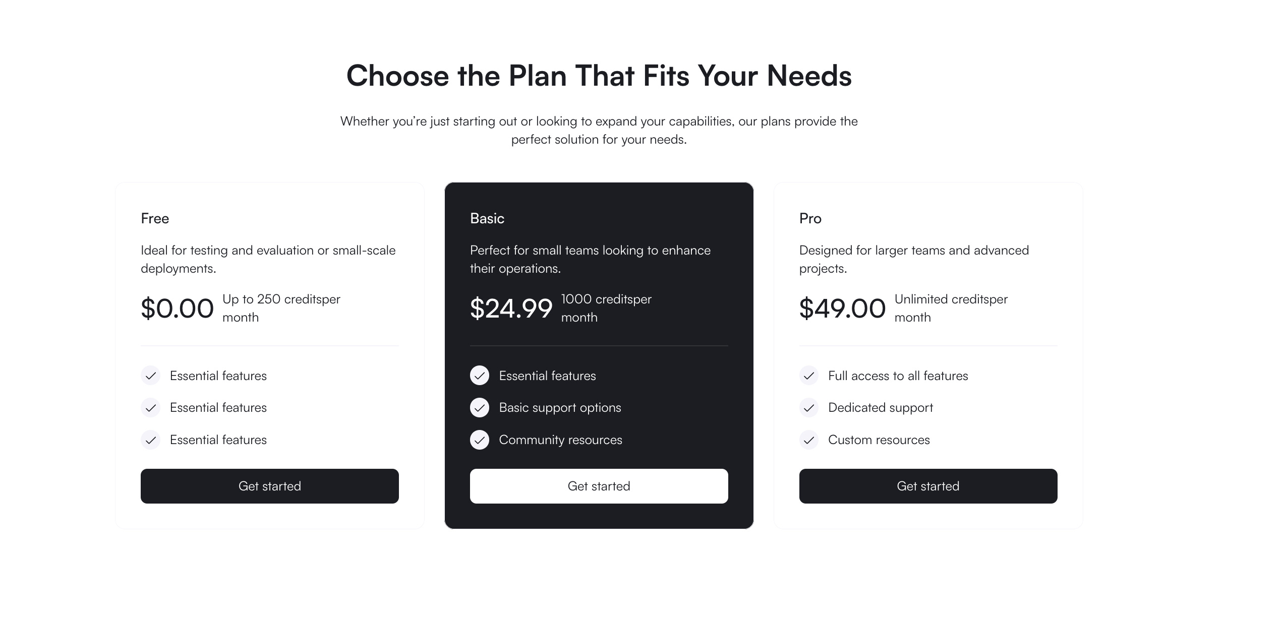Screen dimensions: 1282x619
Task: Click Unlimited credits per month text
Action: coord(950,307)
